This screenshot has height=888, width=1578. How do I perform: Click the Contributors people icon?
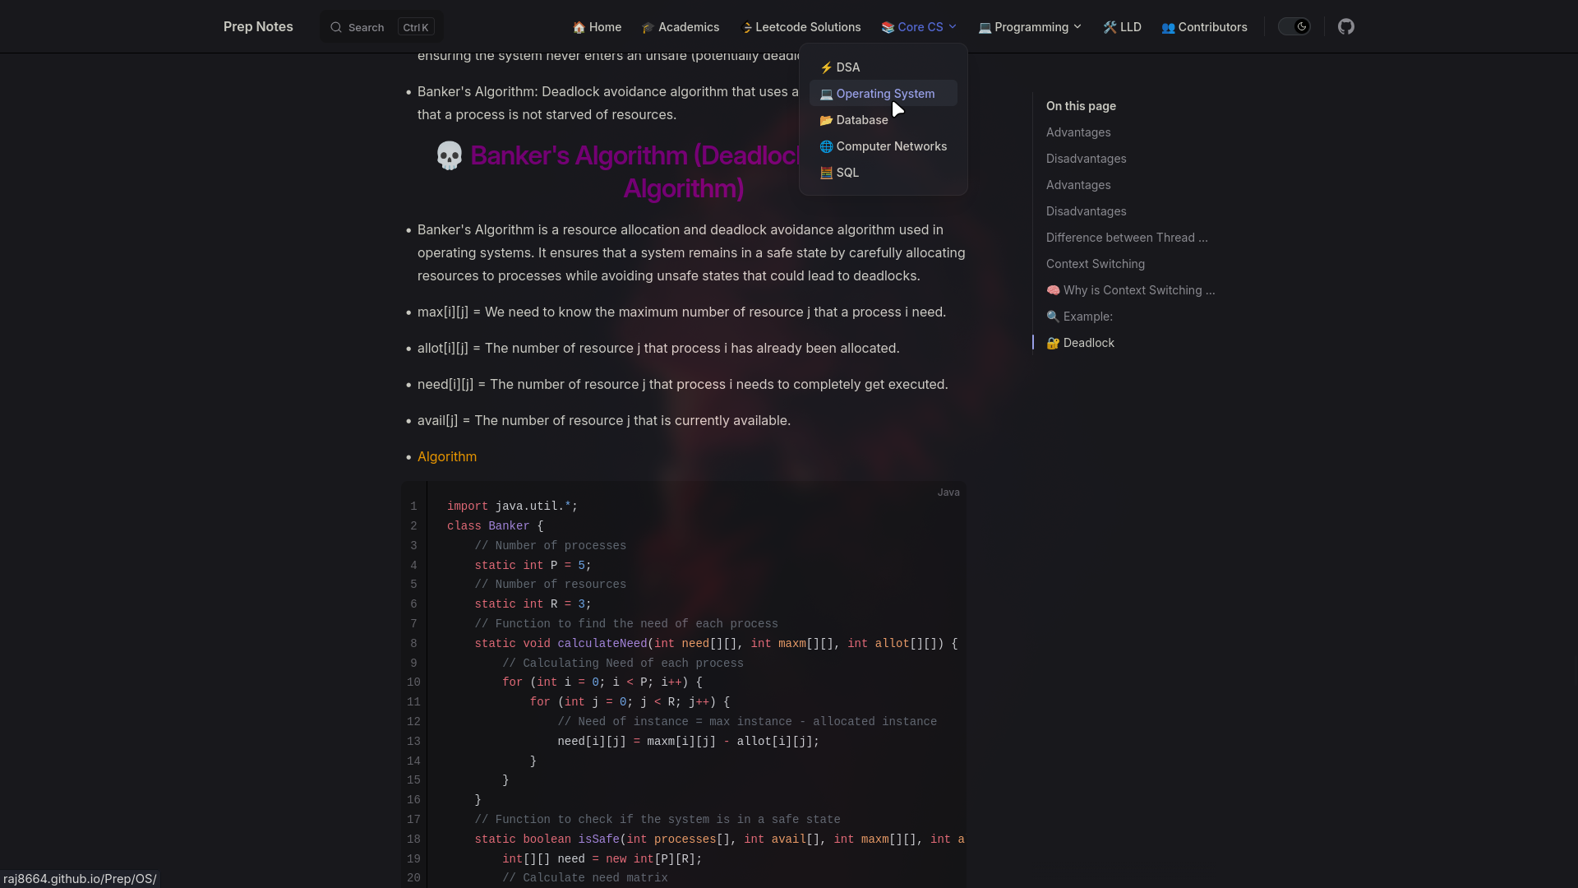[x=1168, y=27]
